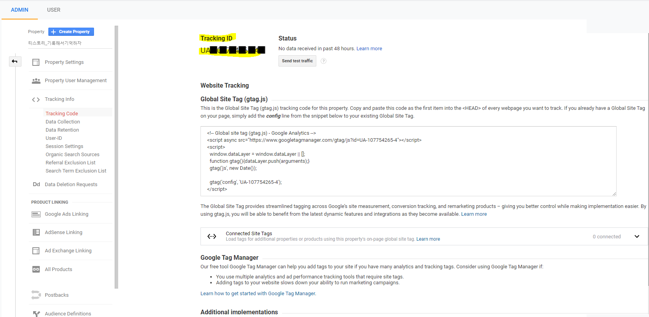Open Ad Exchange Linking
The image size is (649, 317).
tap(68, 251)
